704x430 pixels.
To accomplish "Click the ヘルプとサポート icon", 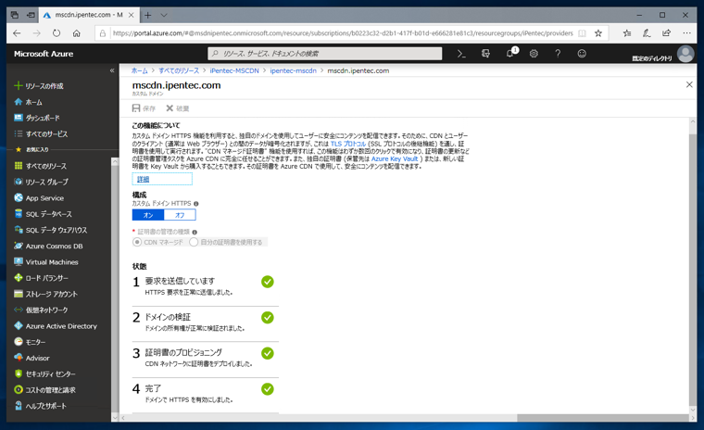I will (19, 406).
